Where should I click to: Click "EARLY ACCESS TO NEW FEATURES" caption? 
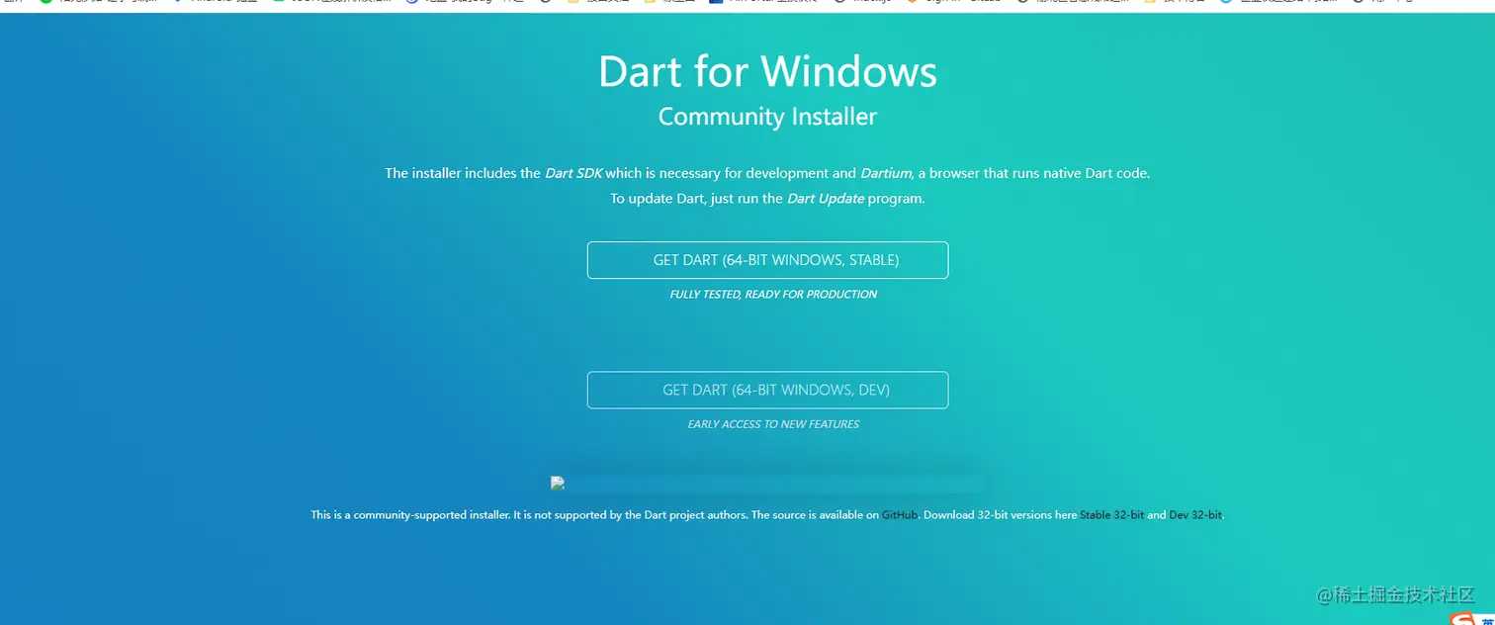pos(773,424)
